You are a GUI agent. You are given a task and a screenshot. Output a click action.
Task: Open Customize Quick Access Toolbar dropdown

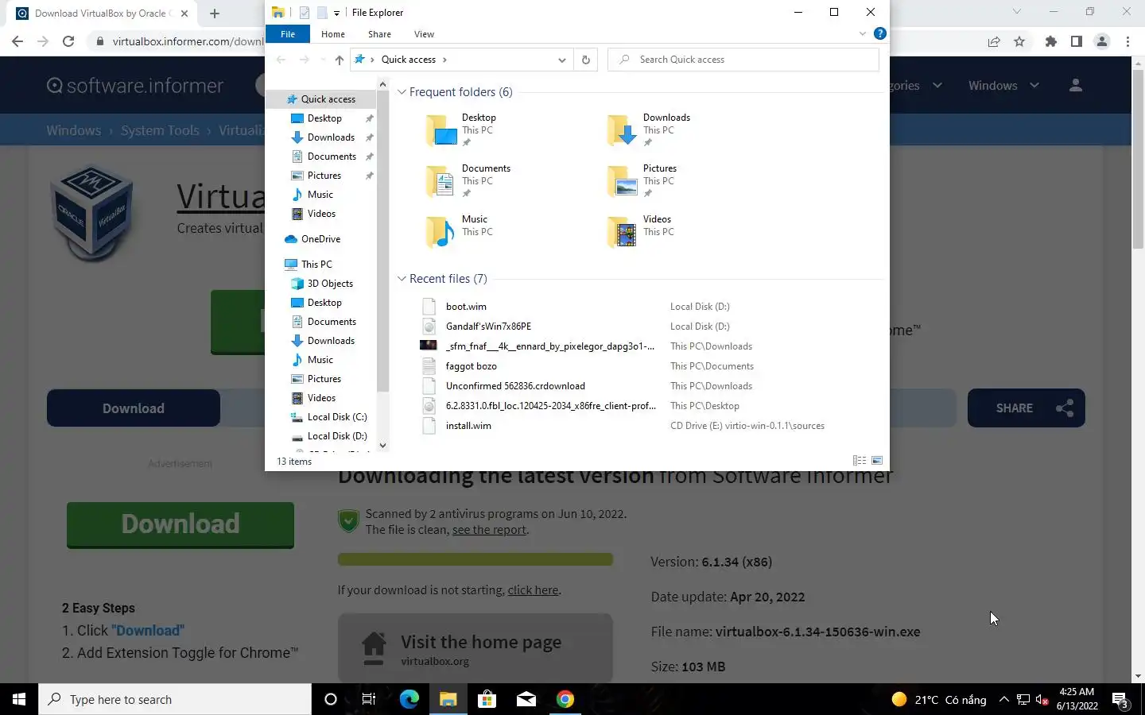(x=336, y=13)
